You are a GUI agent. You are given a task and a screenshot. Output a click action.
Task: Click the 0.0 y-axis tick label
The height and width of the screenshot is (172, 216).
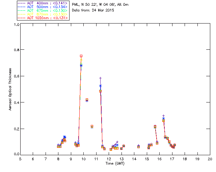pyautogui.click(x=17, y=154)
